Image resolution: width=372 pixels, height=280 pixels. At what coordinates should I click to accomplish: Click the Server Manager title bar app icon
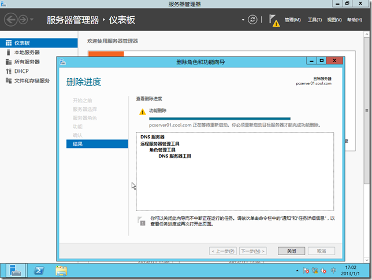tap(3, 3)
